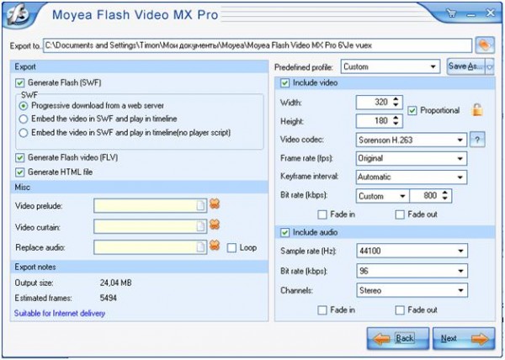Click the Moyea application logo icon
The height and width of the screenshot is (360, 505).
[x=17, y=14]
